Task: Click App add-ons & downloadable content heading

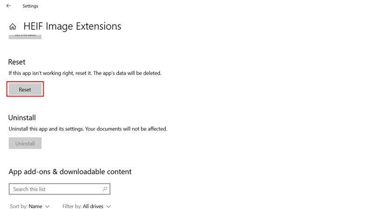Action: coord(70,171)
